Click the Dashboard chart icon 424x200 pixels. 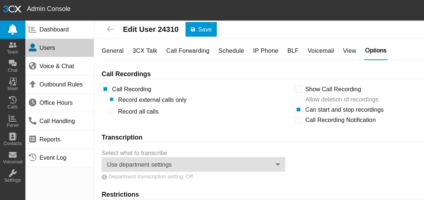[x=32, y=29]
